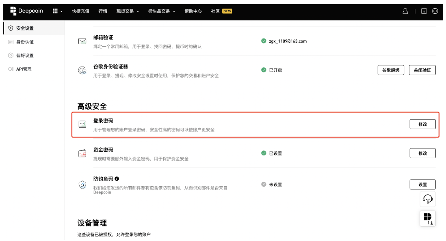
Task: Click 修改 button for 登录密码
Action: pos(422,124)
